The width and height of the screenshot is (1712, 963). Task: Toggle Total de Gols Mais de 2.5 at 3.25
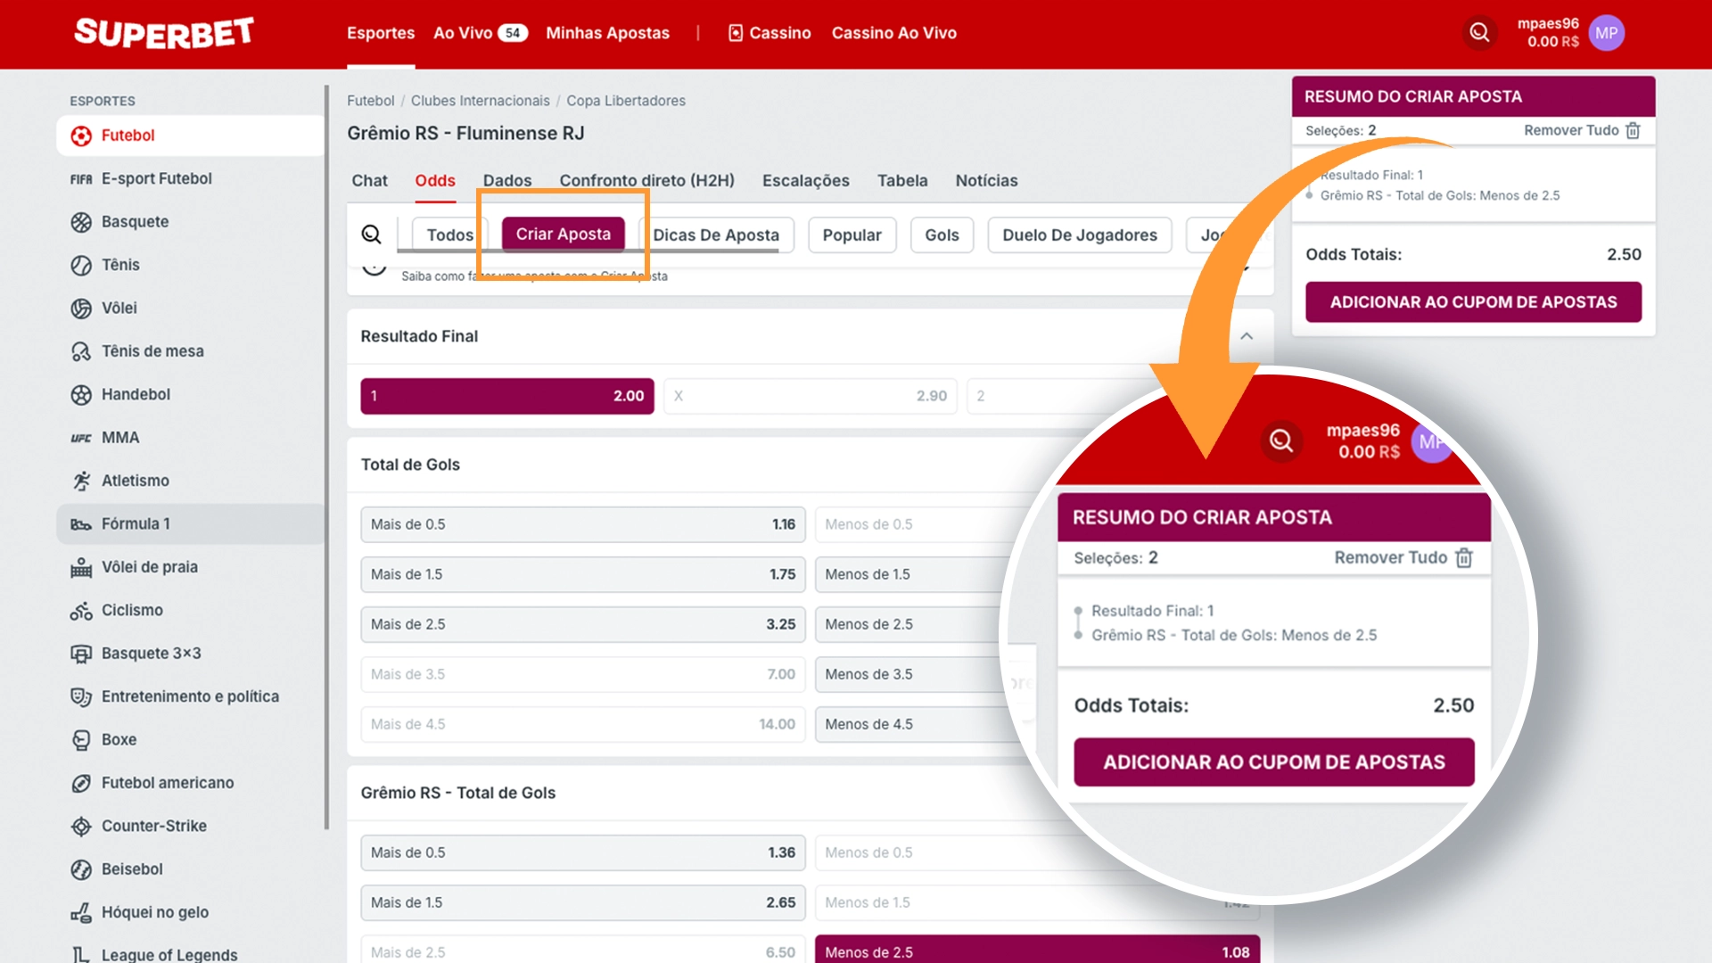point(583,624)
